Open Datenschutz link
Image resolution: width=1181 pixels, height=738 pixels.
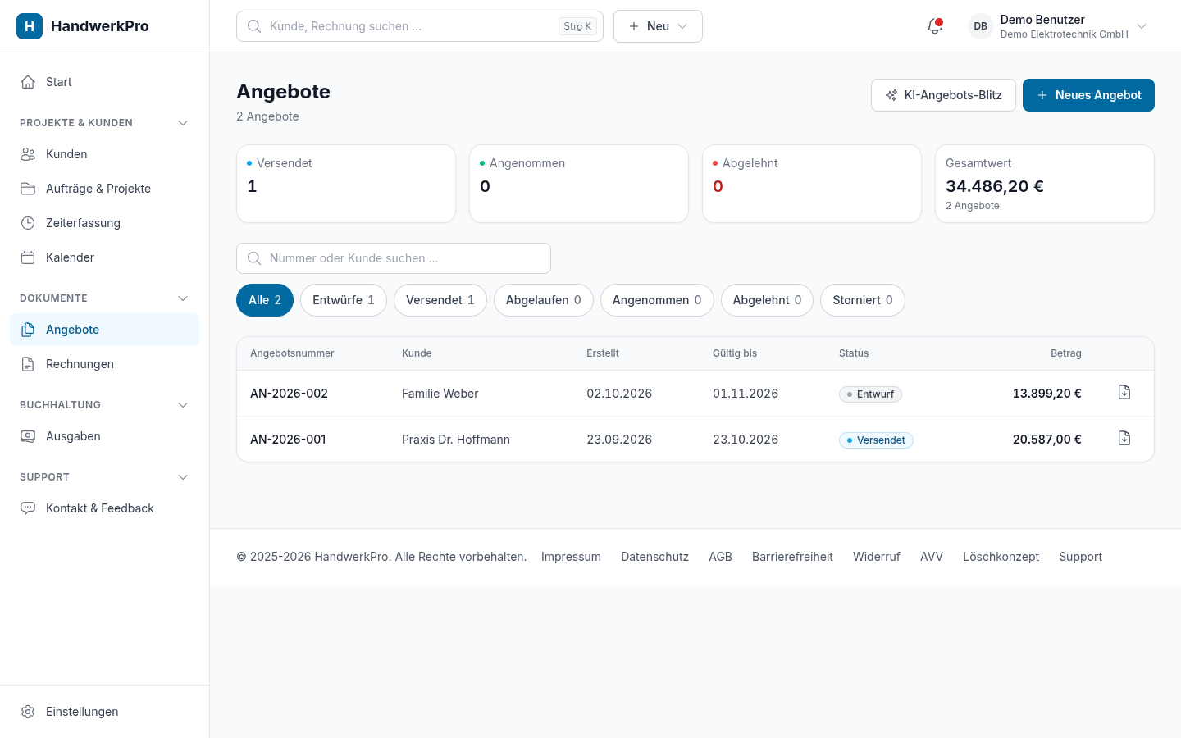654,557
